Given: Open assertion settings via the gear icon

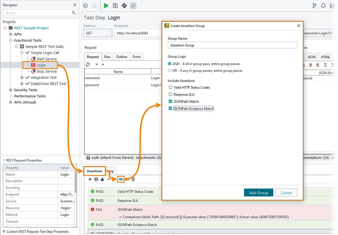Looking at the screenshot, I should (x=96, y=179).
